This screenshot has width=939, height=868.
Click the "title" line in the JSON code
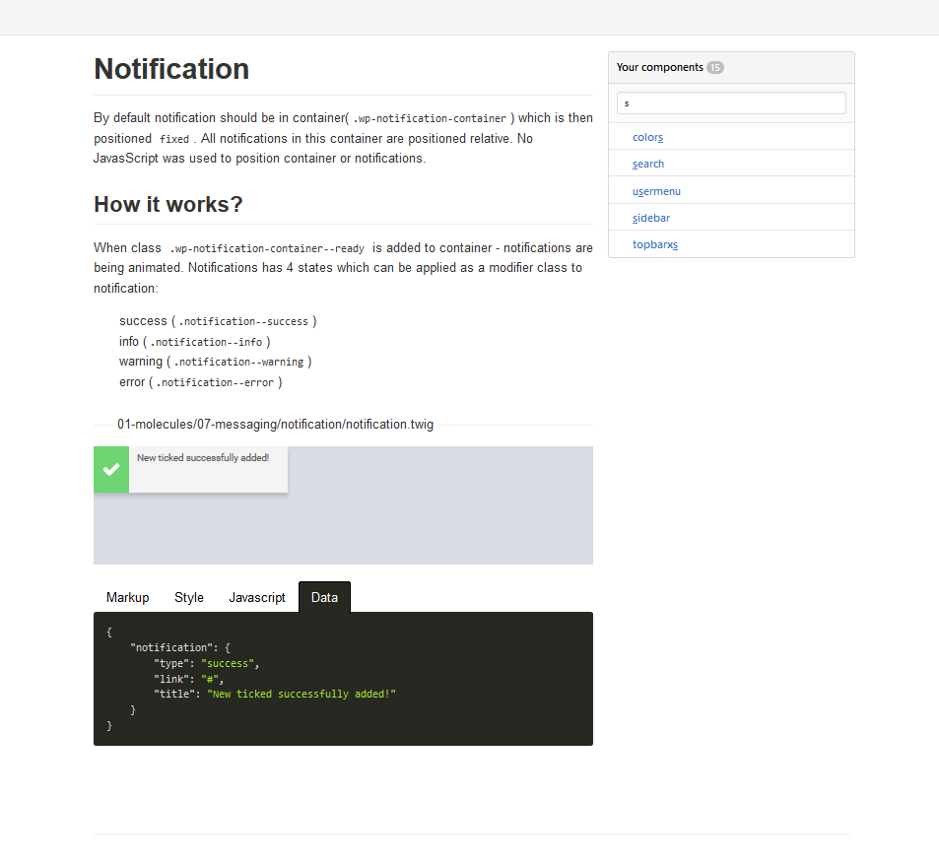274,694
